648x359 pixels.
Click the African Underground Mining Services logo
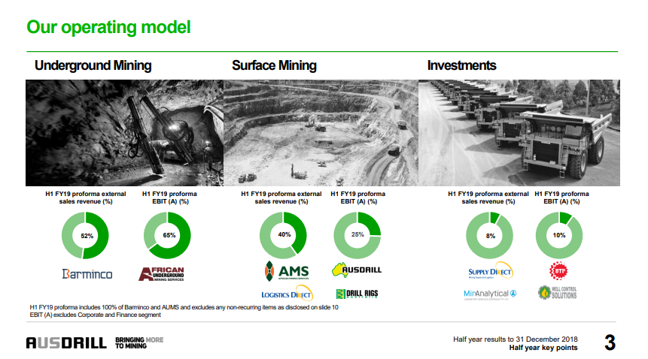[x=161, y=274]
